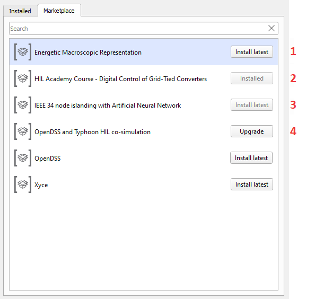This screenshot has width=315, height=299.
Task: Select the OpenDSS list entry name
Action: [x=48, y=159]
